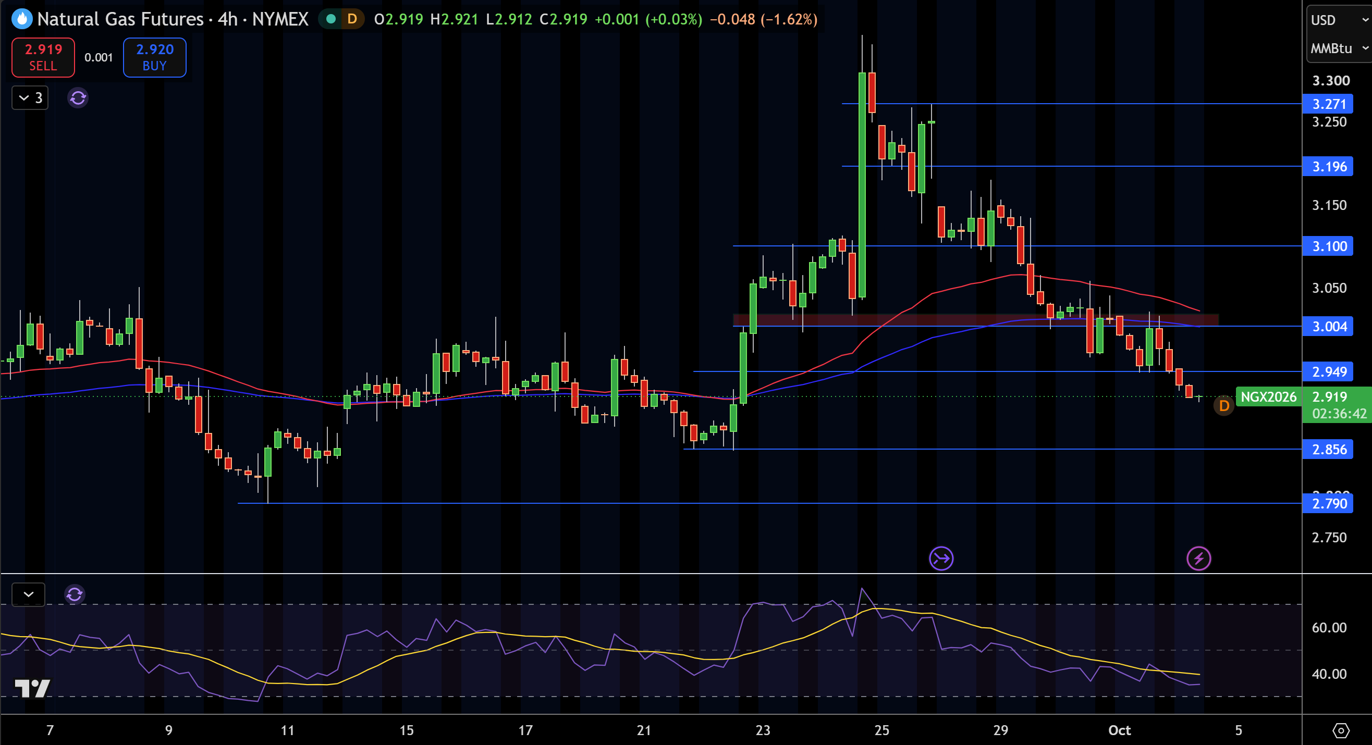Image resolution: width=1372 pixels, height=745 pixels.
Task: Select the 3.196 horizontal line price label
Action: pos(1328,167)
